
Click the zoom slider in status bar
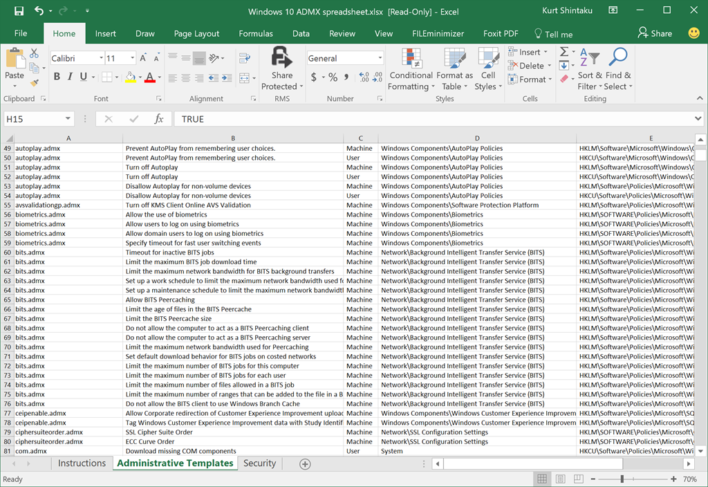[x=622, y=479]
